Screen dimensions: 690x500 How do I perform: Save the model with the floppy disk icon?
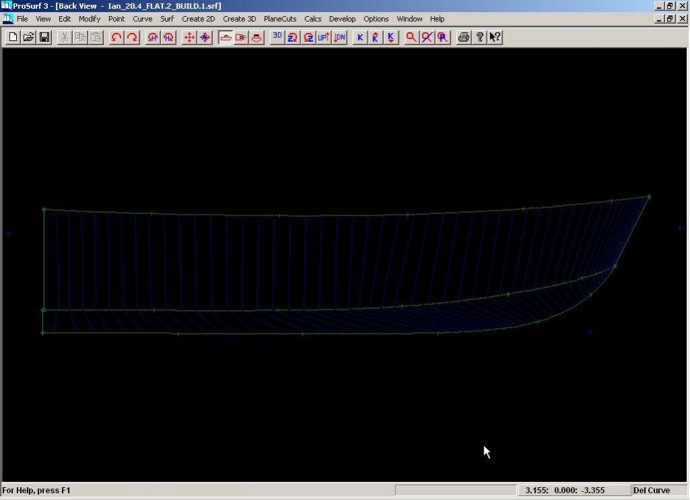[x=44, y=38]
